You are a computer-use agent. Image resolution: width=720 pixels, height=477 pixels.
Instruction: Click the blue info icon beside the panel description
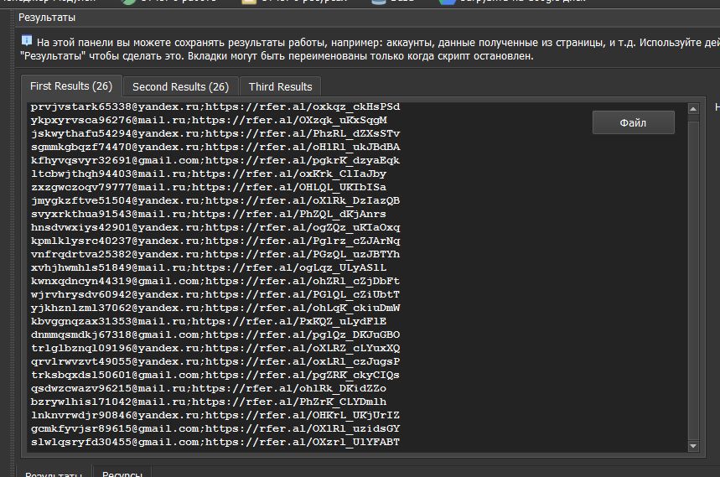(27, 41)
